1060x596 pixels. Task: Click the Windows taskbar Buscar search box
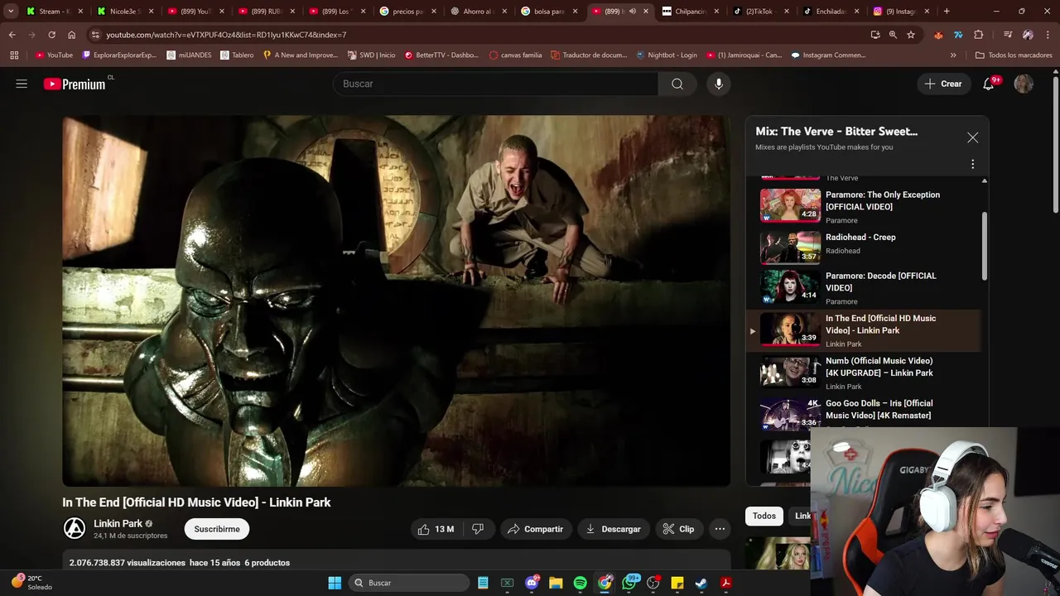click(x=409, y=583)
